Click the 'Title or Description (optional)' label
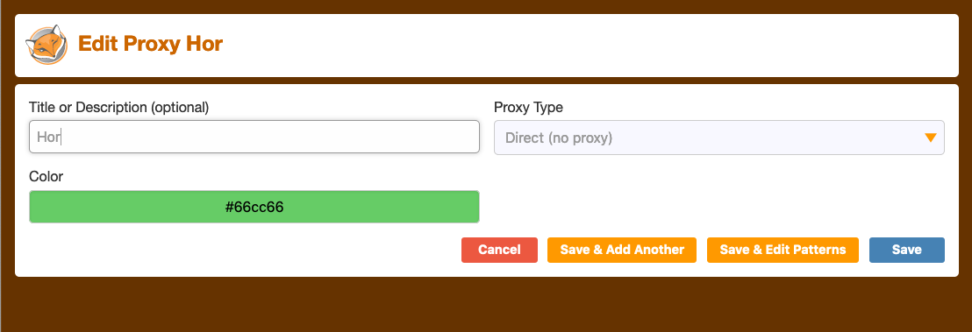Image resolution: width=972 pixels, height=332 pixels. tap(119, 107)
